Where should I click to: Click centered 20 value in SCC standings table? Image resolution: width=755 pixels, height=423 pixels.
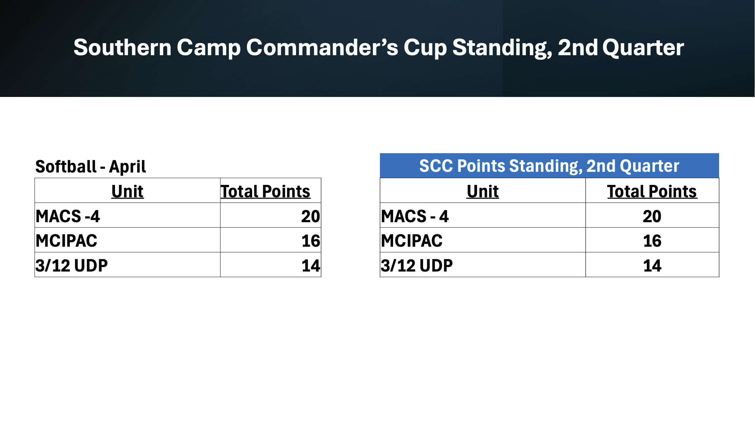coord(652,215)
